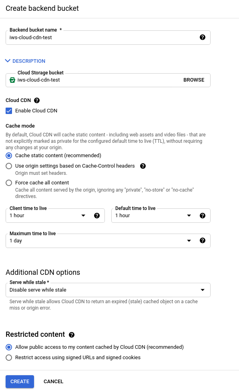Viewport: 239px width, 390px height.
Task: Choose Restrict access using signed URLs
Action: coord(9,358)
